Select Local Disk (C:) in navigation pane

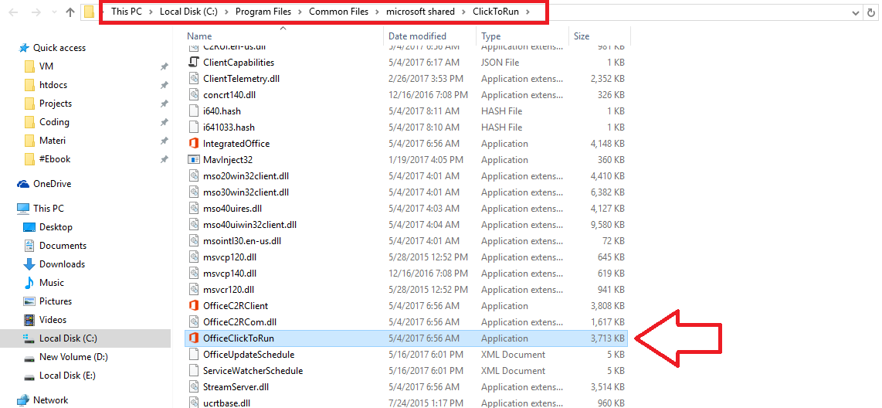68,338
